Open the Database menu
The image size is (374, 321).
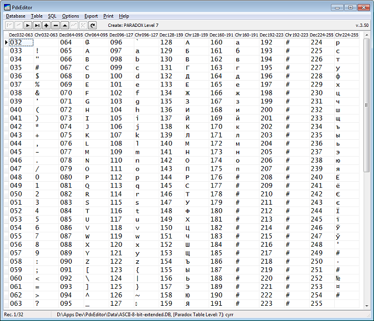[16, 16]
